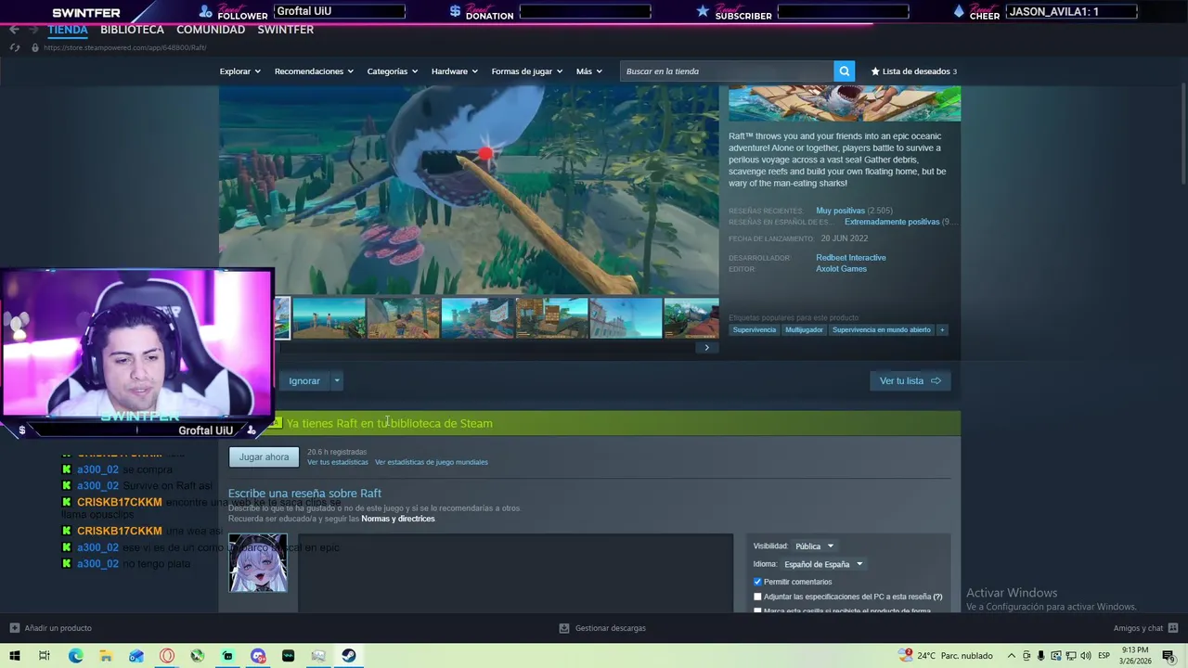The height and width of the screenshot is (668, 1188).
Task: Click the screenshot strip next arrow
Action: (x=706, y=348)
